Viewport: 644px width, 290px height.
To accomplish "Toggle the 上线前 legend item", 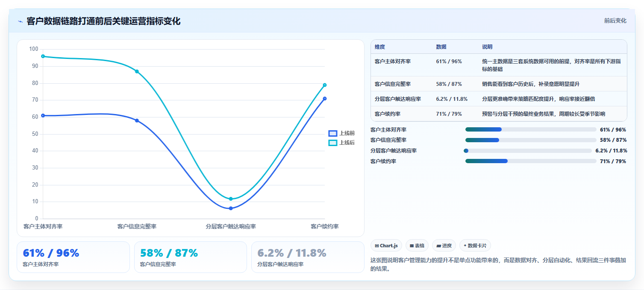I will [x=341, y=133].
